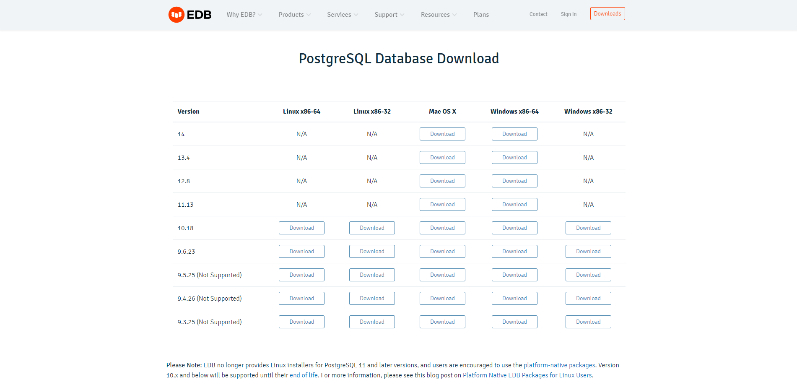The height and width of the screenshot is (382, 797).
Task: Download version 10.18 for Linux x86-32
Action: pyautogui.click(x=372, y=228)
